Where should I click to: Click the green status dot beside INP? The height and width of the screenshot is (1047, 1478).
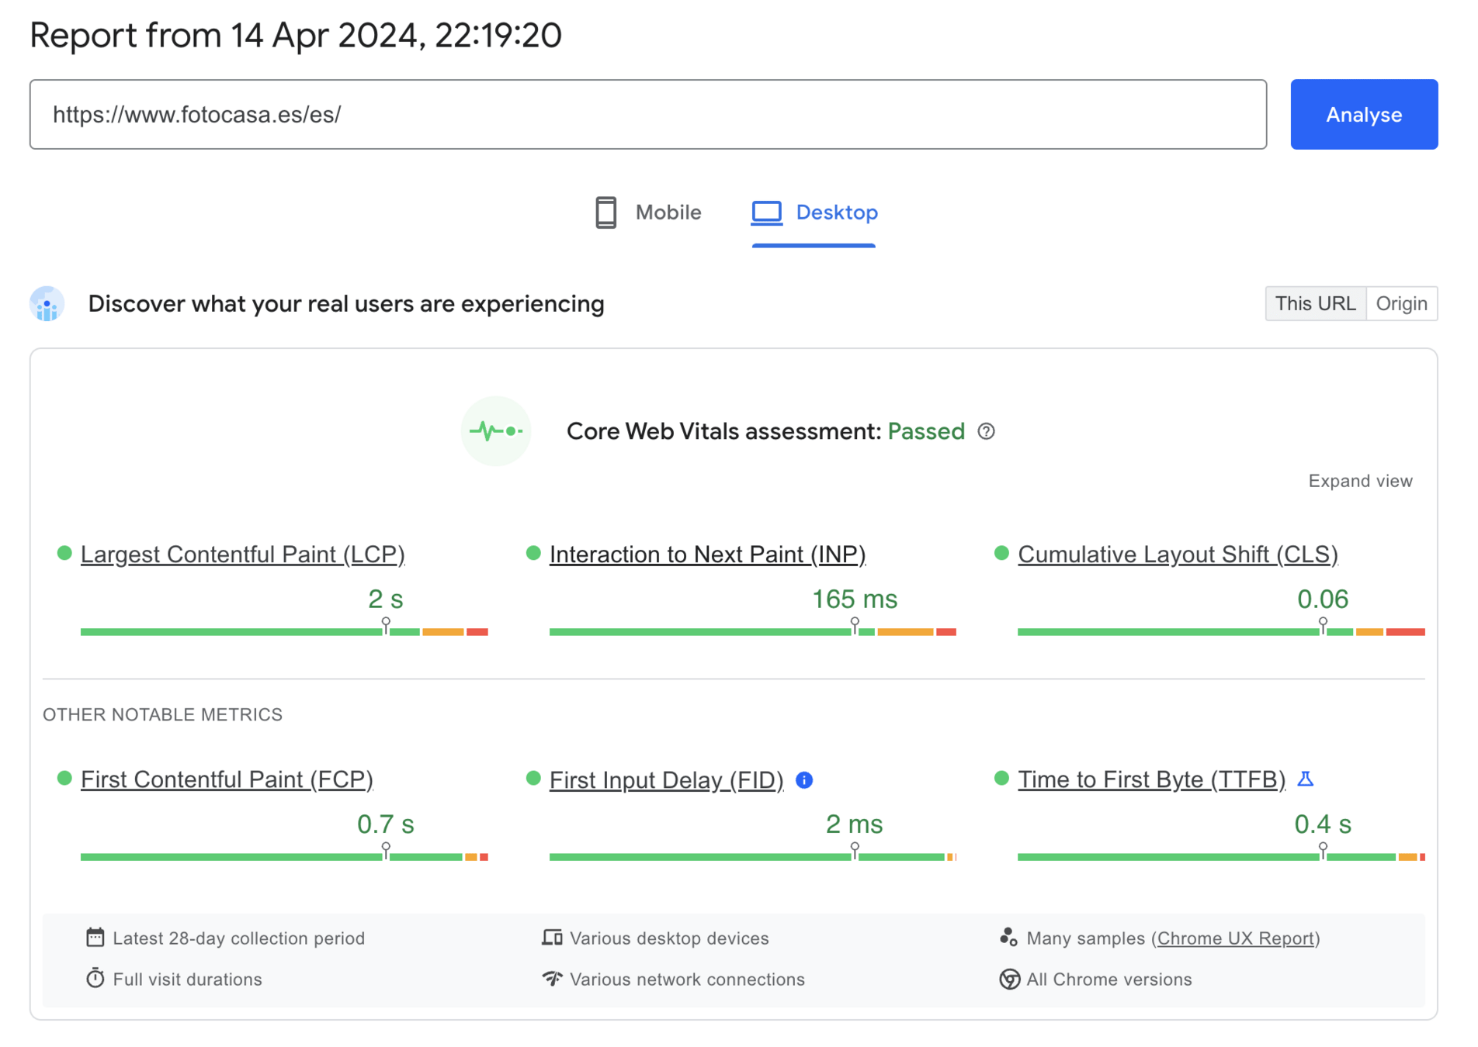click(x=533, y=553)
